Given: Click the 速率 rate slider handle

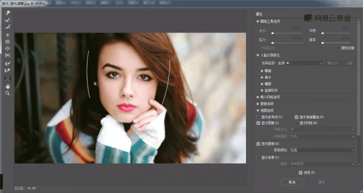Looking at the screenshot, I should pyautogui.click(x=322, y=43).
